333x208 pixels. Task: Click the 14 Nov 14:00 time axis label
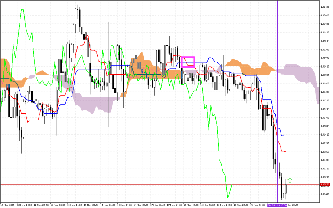[x=124, y=205]
